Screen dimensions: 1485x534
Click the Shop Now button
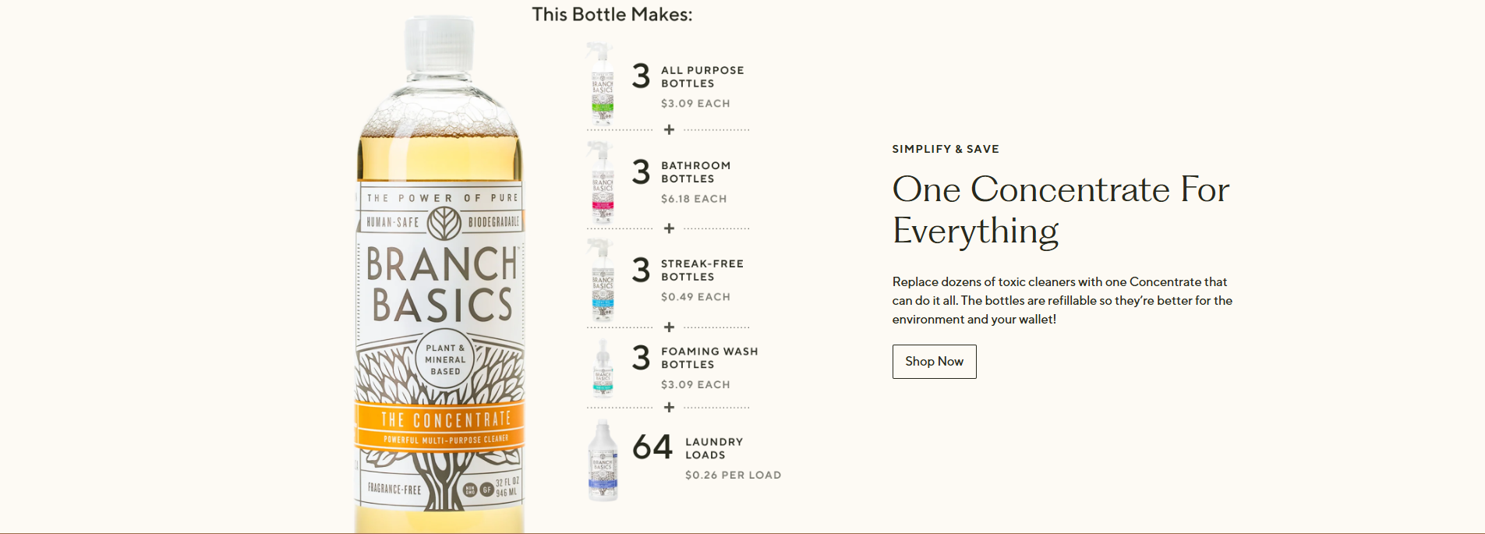[x=934, y=362]
